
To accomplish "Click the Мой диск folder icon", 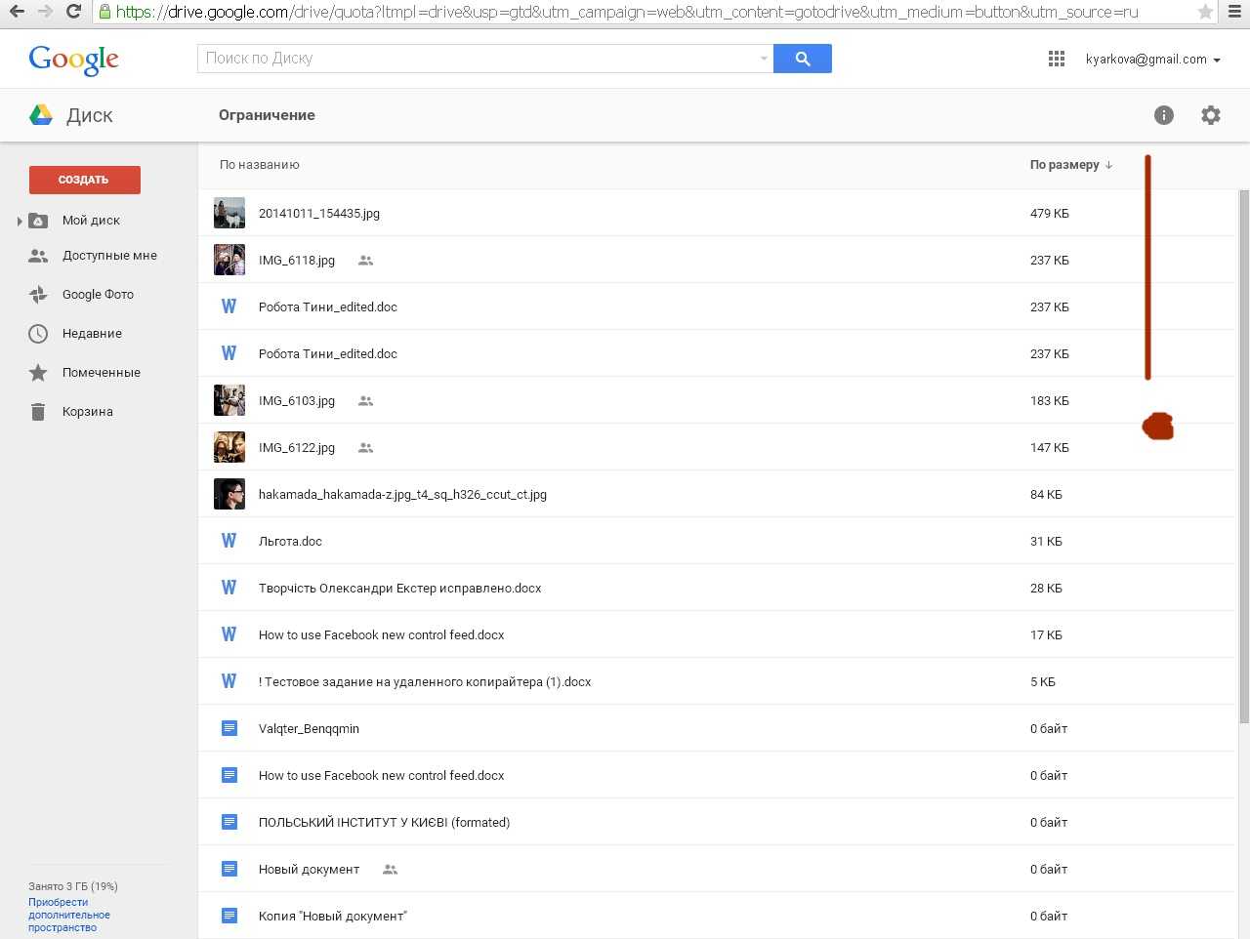I will 38,221.
